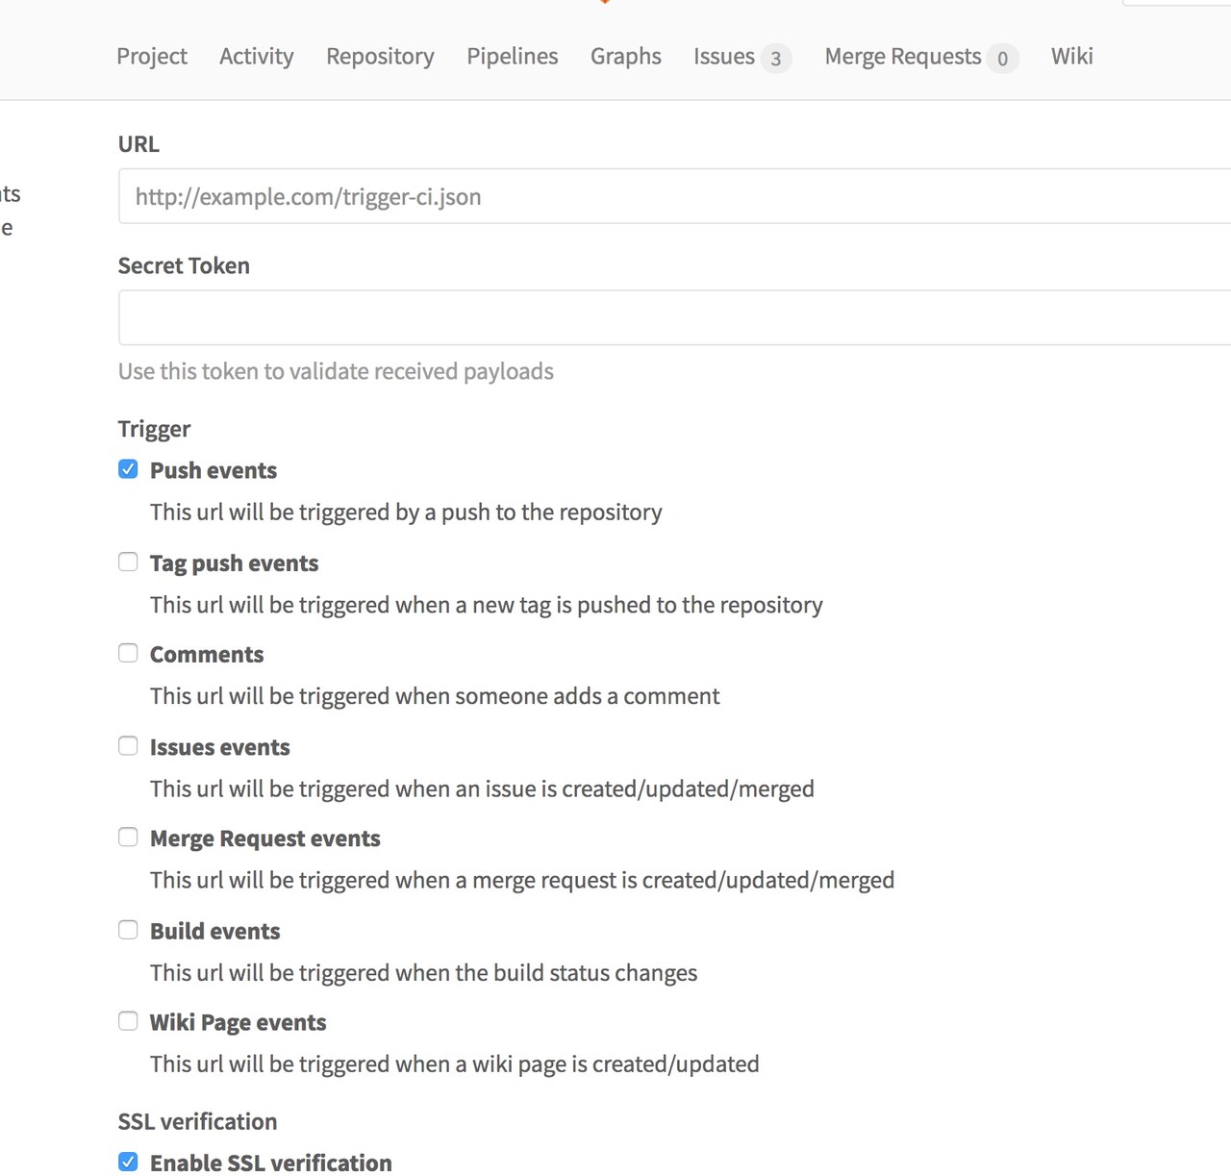Click the Issues count badge showing 3
The width and height of the screenshot is (1231, 1176).
(x=775, y=59)
